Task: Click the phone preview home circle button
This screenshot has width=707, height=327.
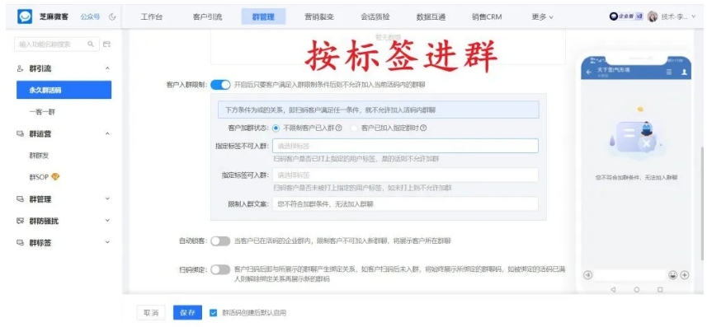Action: point(637,290)
